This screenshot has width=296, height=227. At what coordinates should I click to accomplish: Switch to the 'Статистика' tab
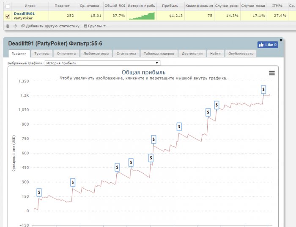coord(126,54)
